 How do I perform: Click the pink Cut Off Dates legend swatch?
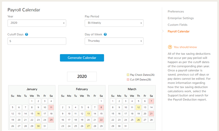coord(128,80)
